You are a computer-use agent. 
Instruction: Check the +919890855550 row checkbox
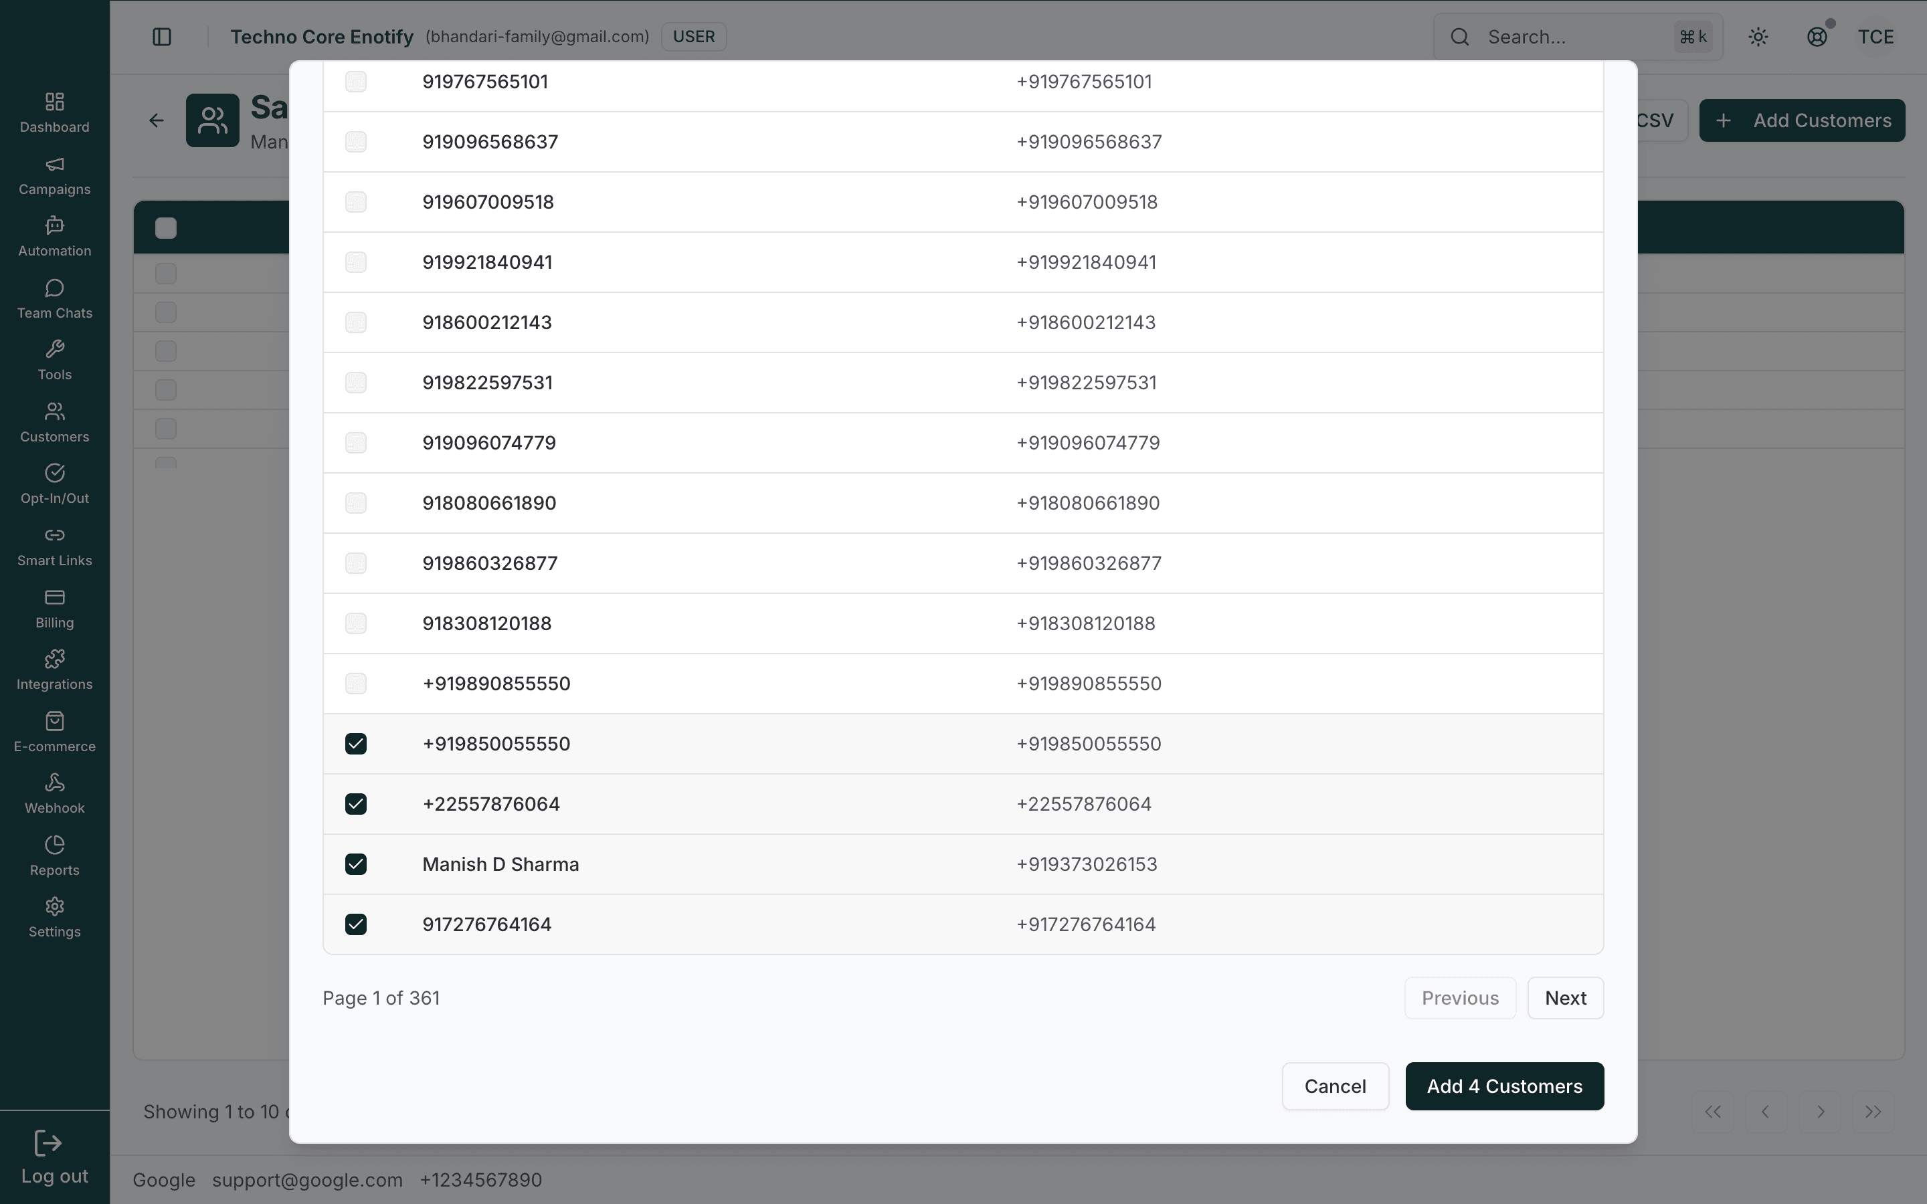point(356,683)
